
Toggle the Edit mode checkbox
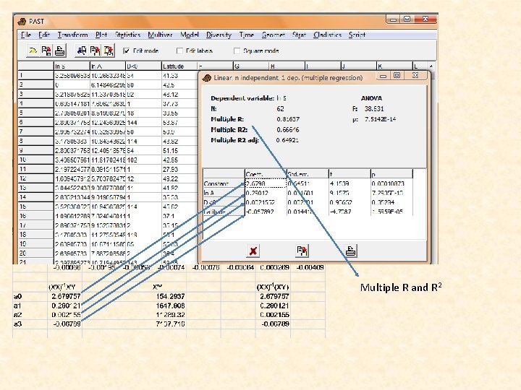point(126,51)
